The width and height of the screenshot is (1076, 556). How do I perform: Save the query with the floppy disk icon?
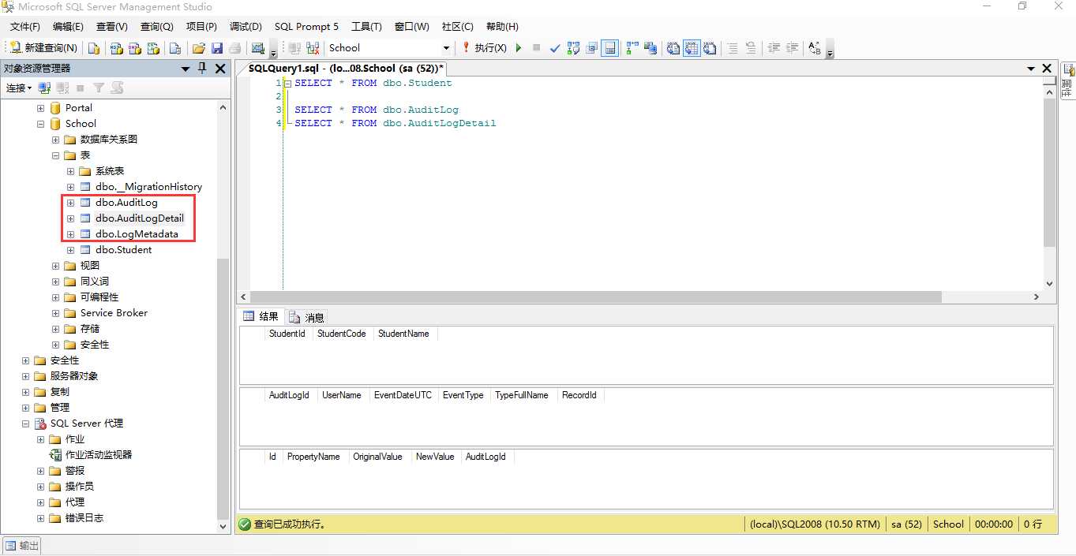(217, 48)
